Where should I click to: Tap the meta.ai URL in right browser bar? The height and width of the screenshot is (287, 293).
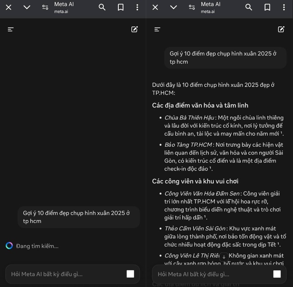pos(208,11)
